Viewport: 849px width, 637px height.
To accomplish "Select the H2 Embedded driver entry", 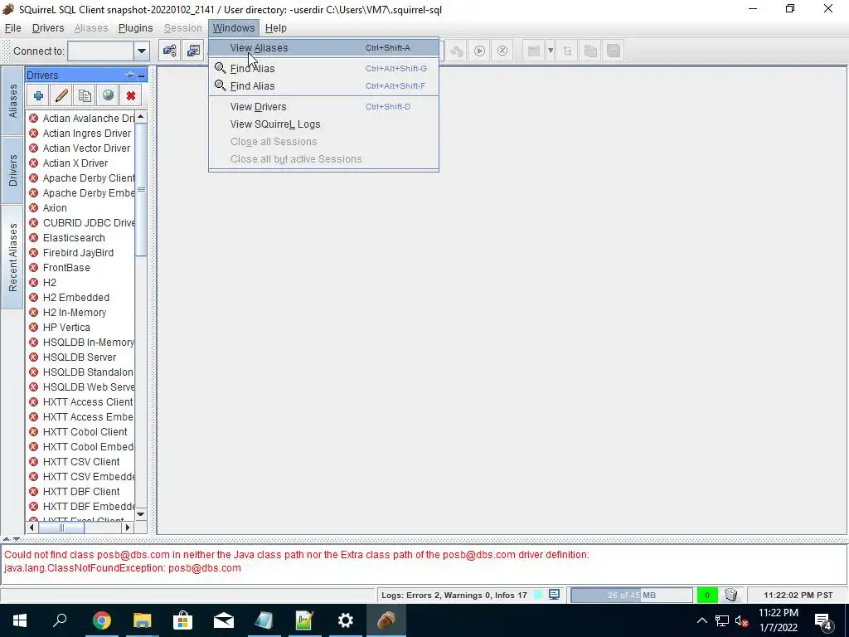I will (80, 298).
